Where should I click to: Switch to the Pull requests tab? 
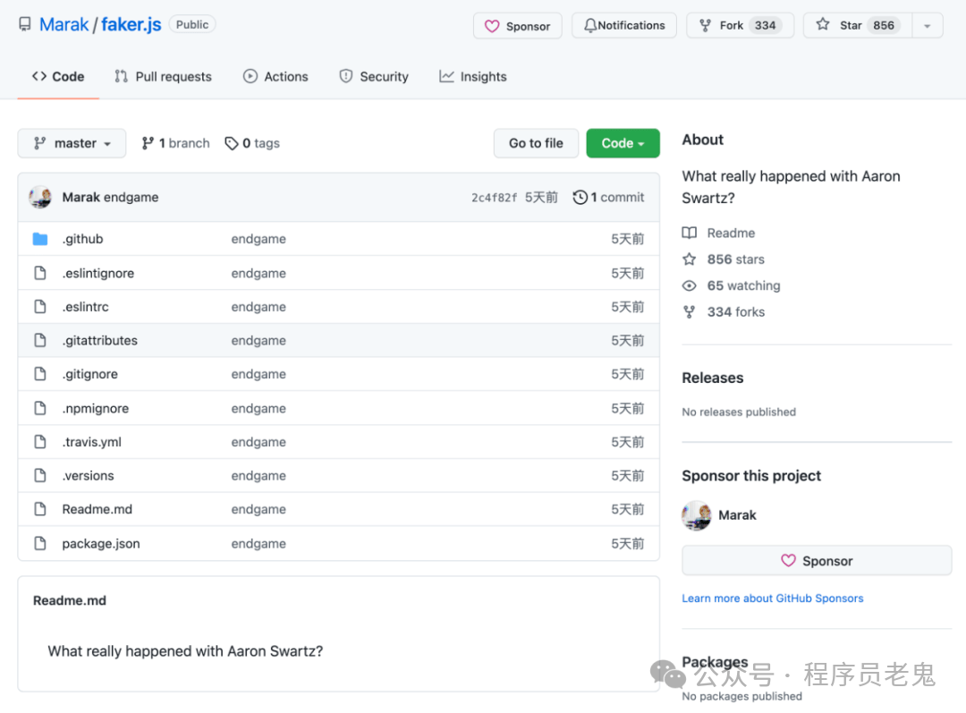click(164, 77)
